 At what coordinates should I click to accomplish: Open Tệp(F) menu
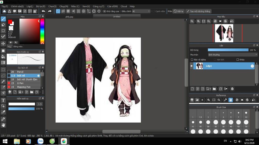(x=5, y=6)
